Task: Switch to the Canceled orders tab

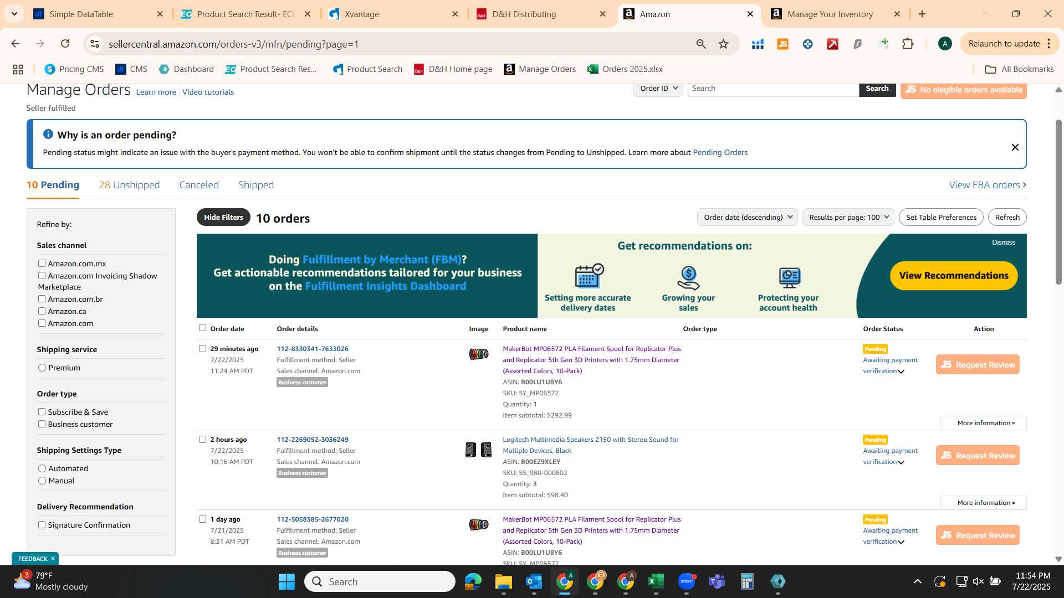Action: pos(199,185)
